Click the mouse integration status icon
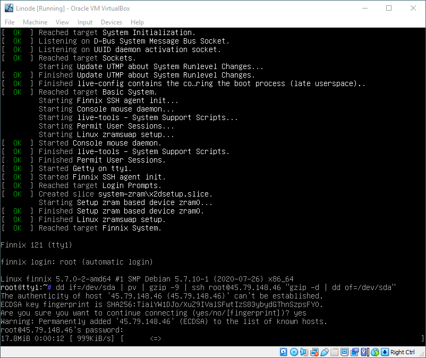Viewport: 426px width, 358px height. click(x=375, y=352)
